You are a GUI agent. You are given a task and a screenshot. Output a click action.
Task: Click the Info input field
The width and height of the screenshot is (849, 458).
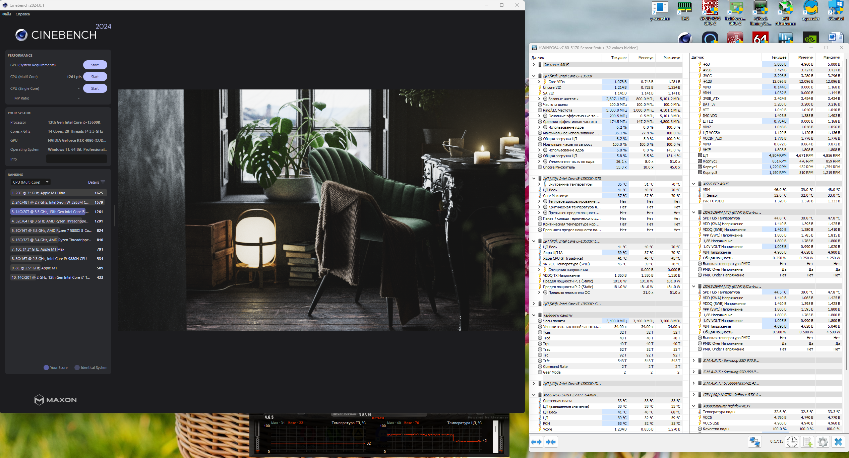coord(76,159)
